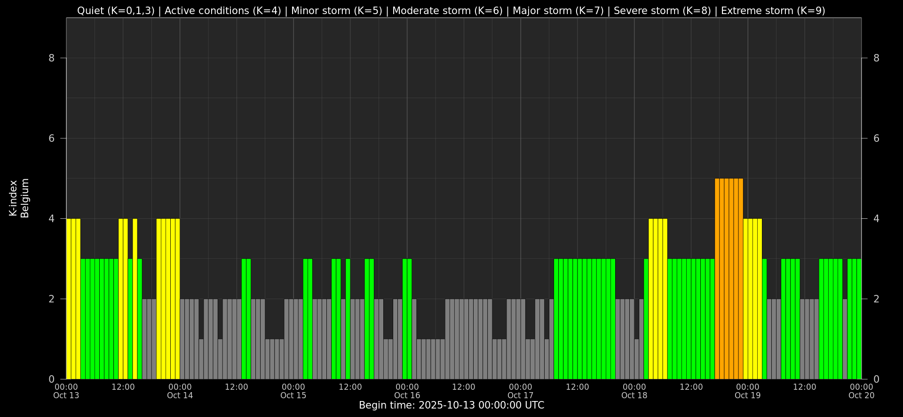Select the "00:00 Oct 13" x-axis tick label
The width and height of the screenshot is (903, 417).
point(66,391)
